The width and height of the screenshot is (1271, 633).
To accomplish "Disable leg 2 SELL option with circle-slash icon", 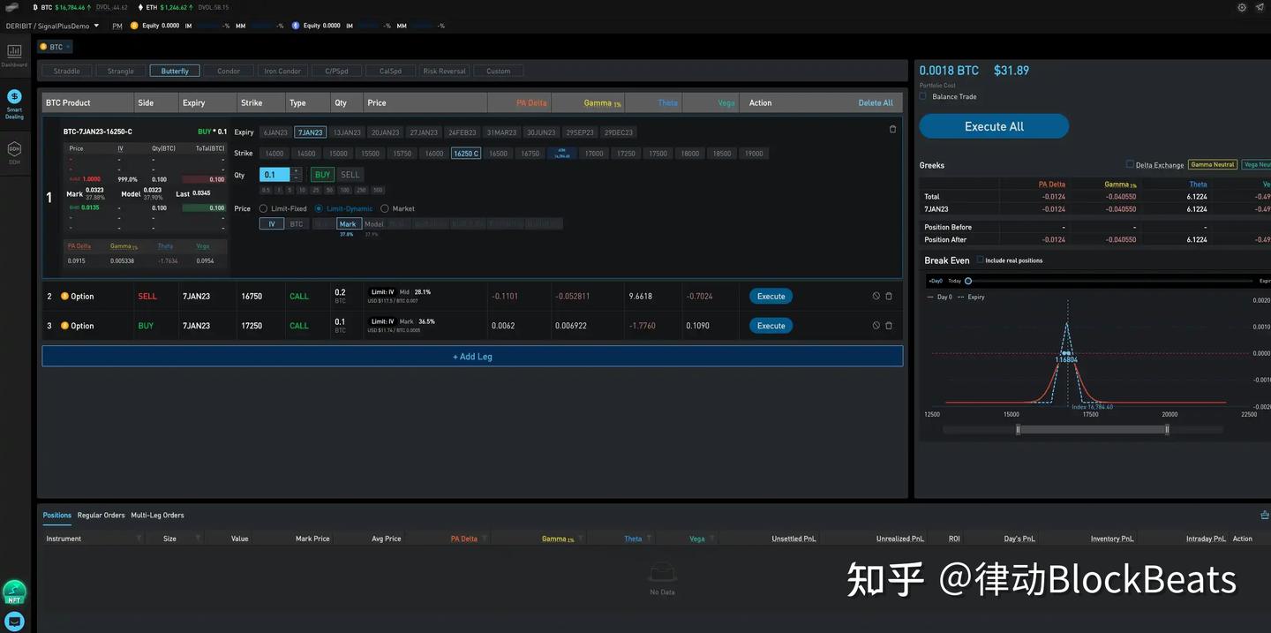I will click(876, 297).
